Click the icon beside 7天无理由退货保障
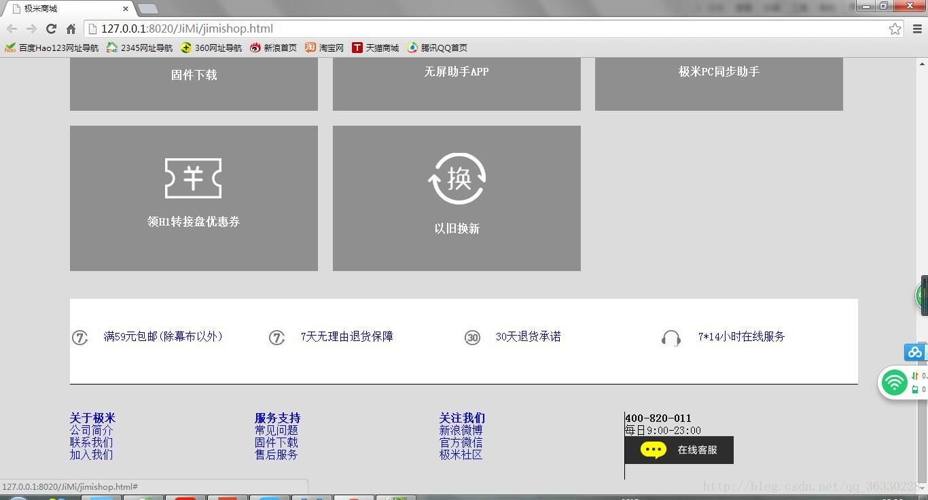This screenshot has width=928, height=500. [x=276, y=337]
